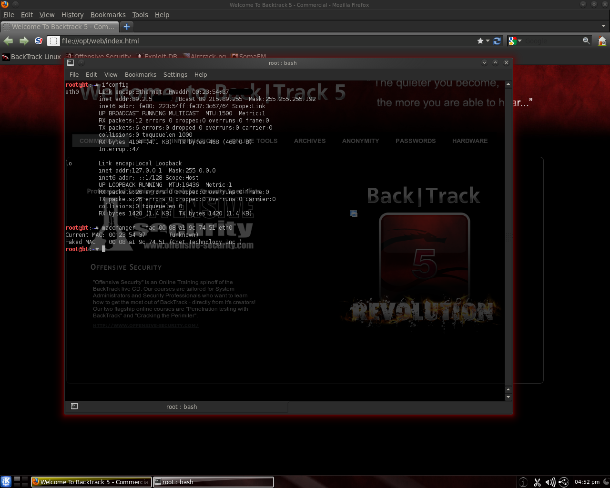Click the virtual desktop pager
The height and width of the screenshot is (488, 610).
tap(21, 482)
